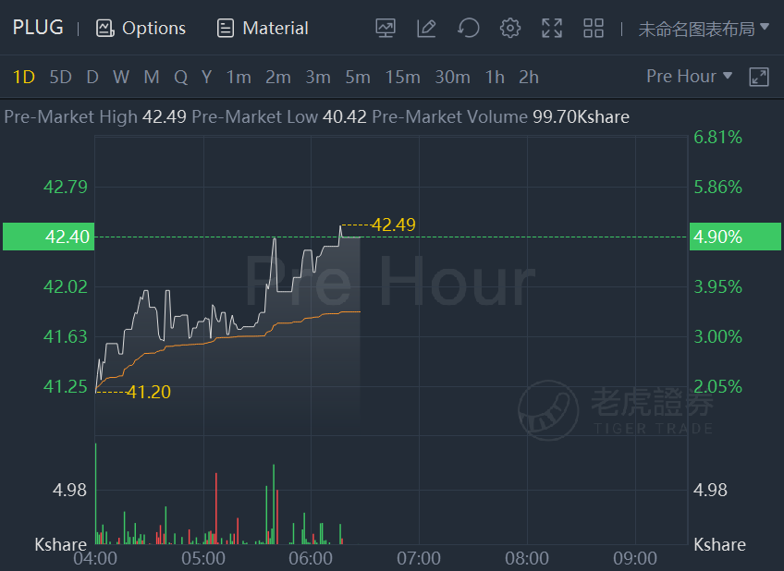
Task: Expand chart with the pop-out arrow icon
Action: click(x=759, y=77)
